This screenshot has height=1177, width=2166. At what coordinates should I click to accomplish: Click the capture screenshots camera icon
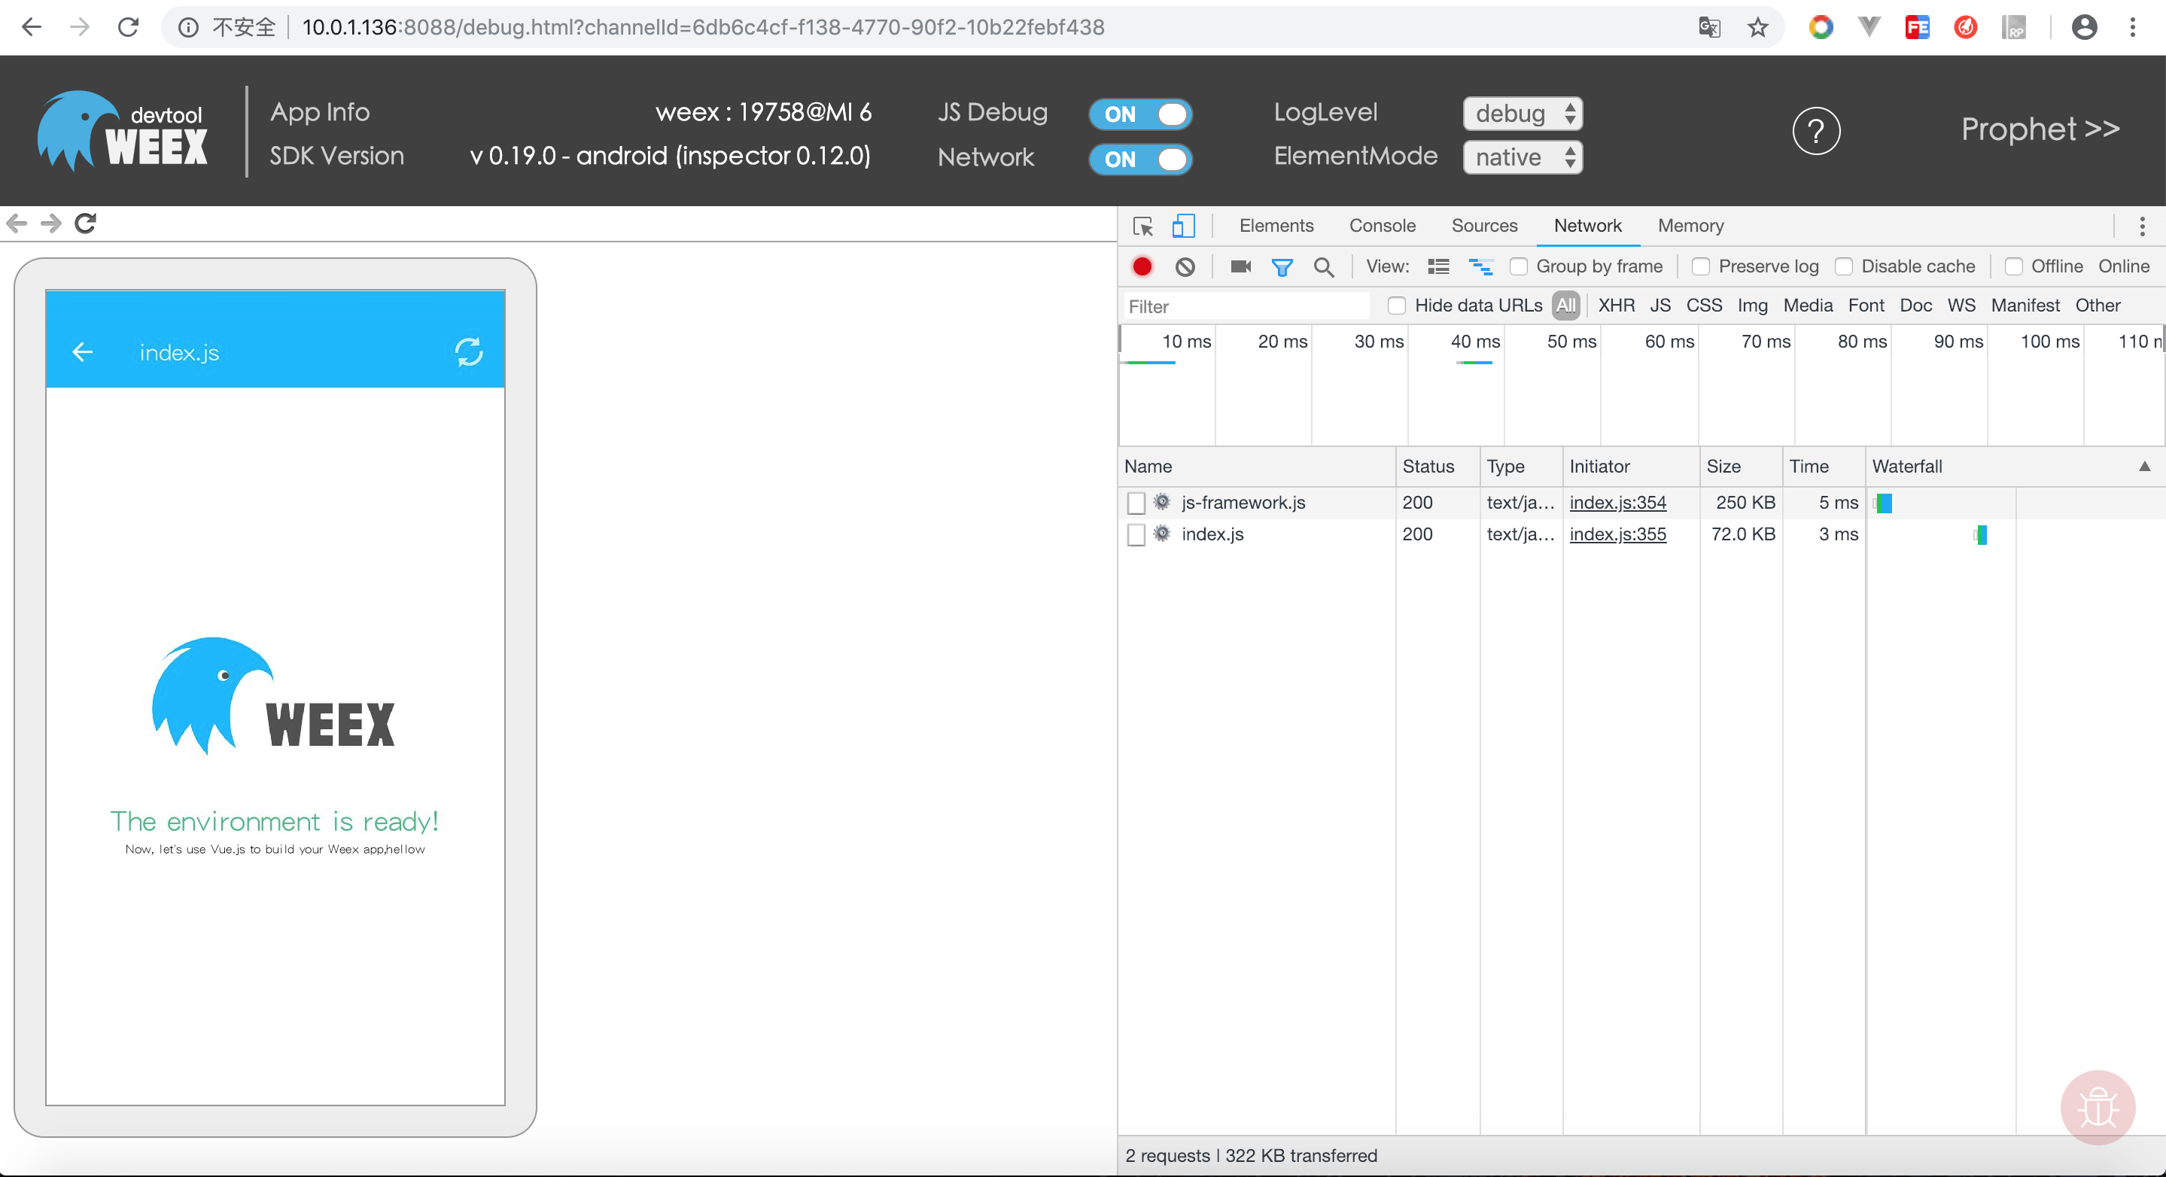coord(1240,266)
